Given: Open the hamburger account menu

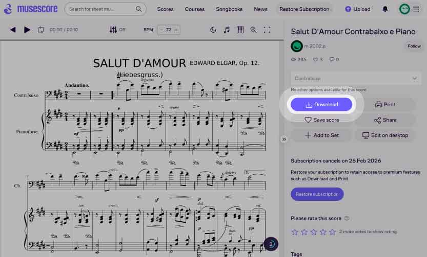Looking at the screenshot, I should [x=416, y=9].
